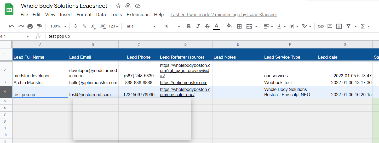
Task: Open the zoom 100% dropdown
Action: coord(58,26)
